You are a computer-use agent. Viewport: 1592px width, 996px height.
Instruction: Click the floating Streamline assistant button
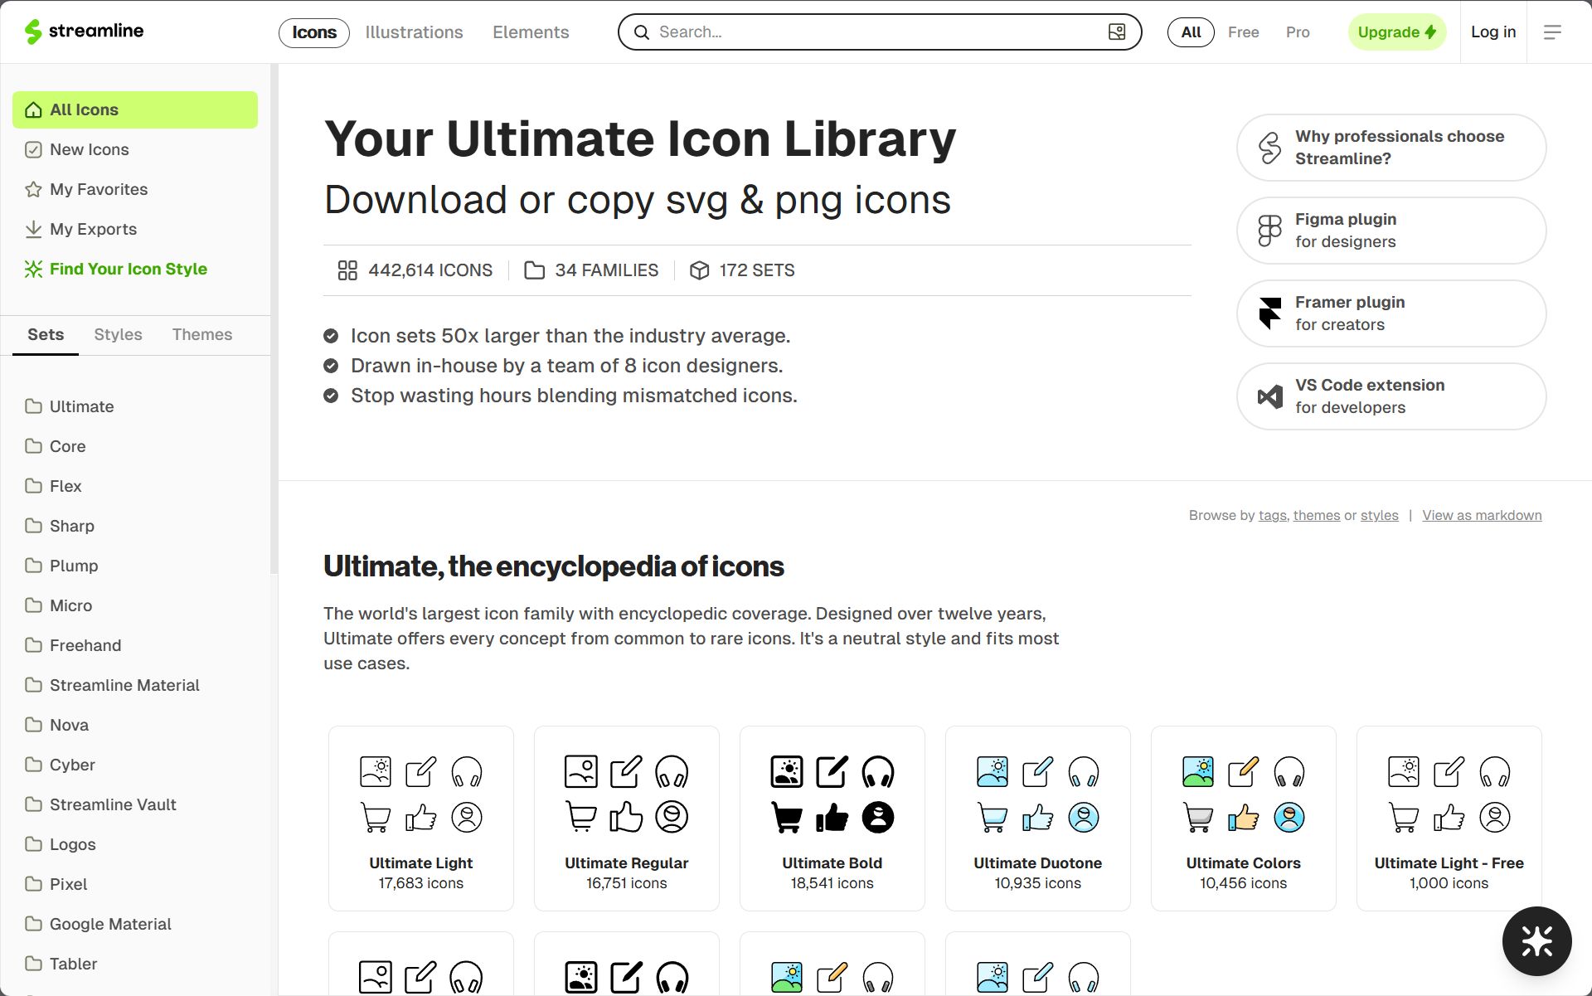click(1536, 940)
